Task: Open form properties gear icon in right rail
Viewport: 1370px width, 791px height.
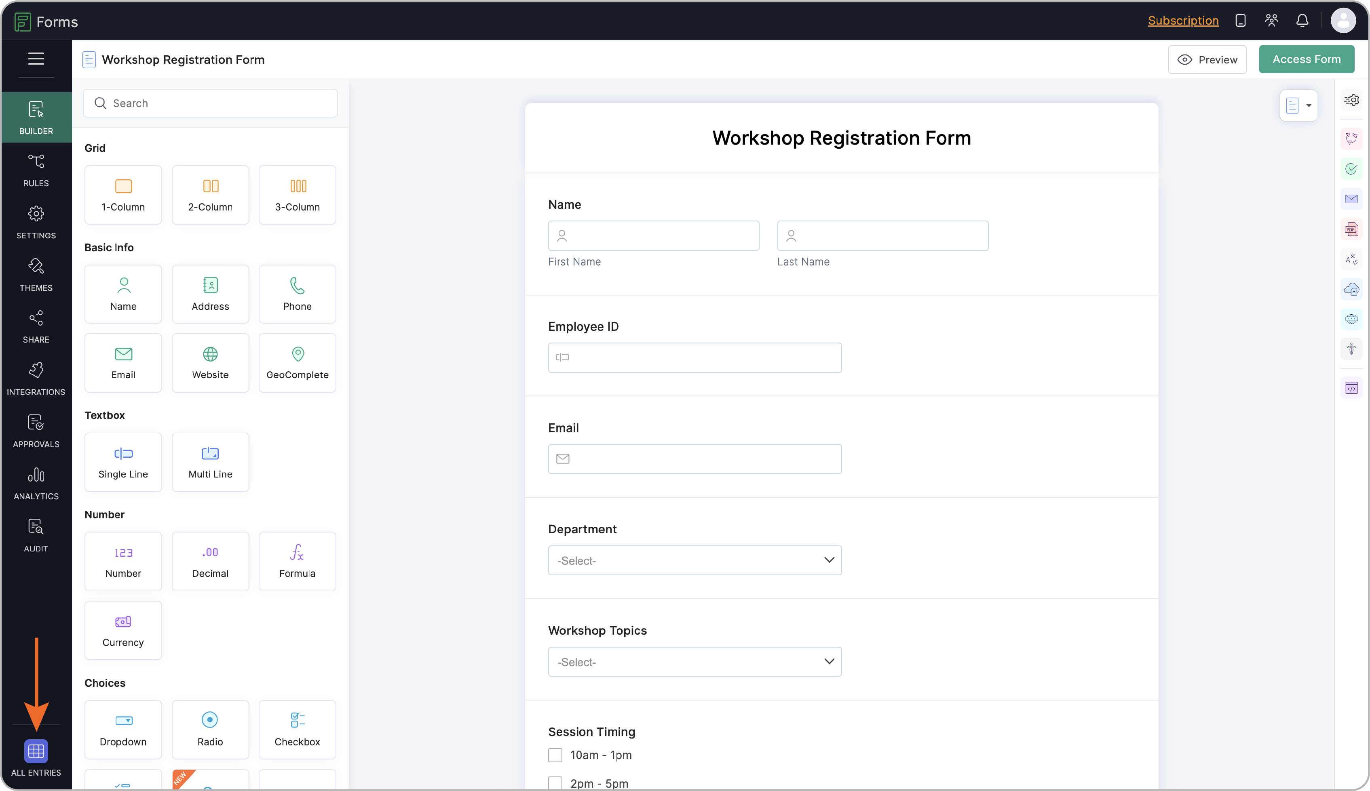Action: pyautogui.click(x=1351, y=100)
